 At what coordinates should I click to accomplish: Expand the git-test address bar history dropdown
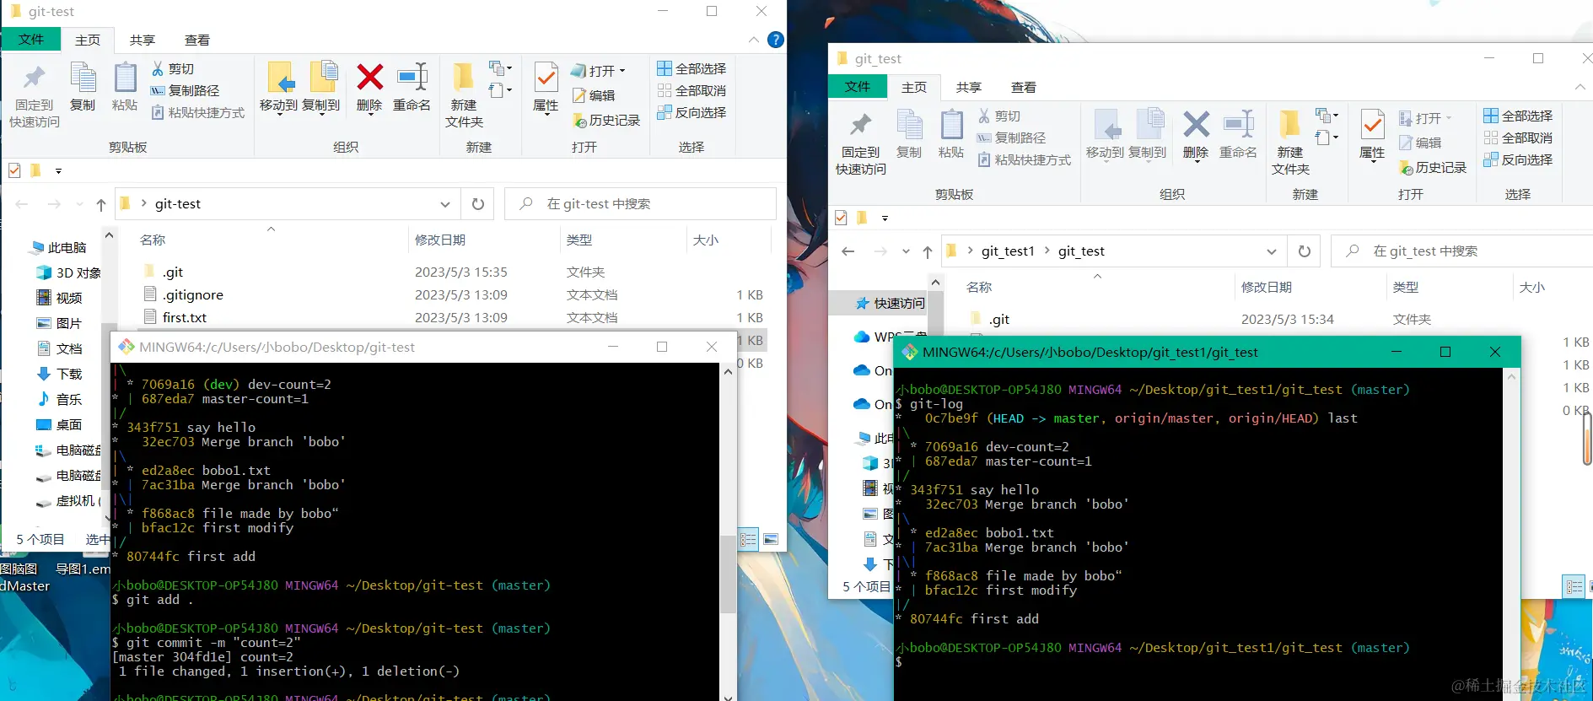click(x=444, y=204)
